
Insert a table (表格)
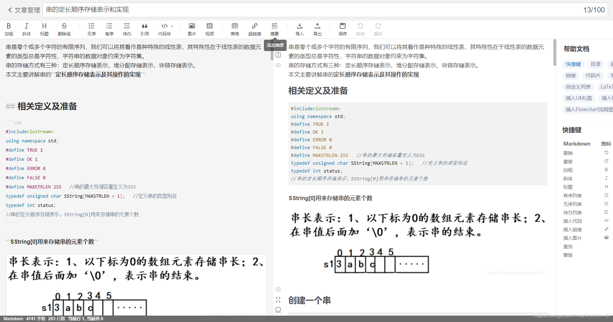pyautogui.click(x=235, y=29)
